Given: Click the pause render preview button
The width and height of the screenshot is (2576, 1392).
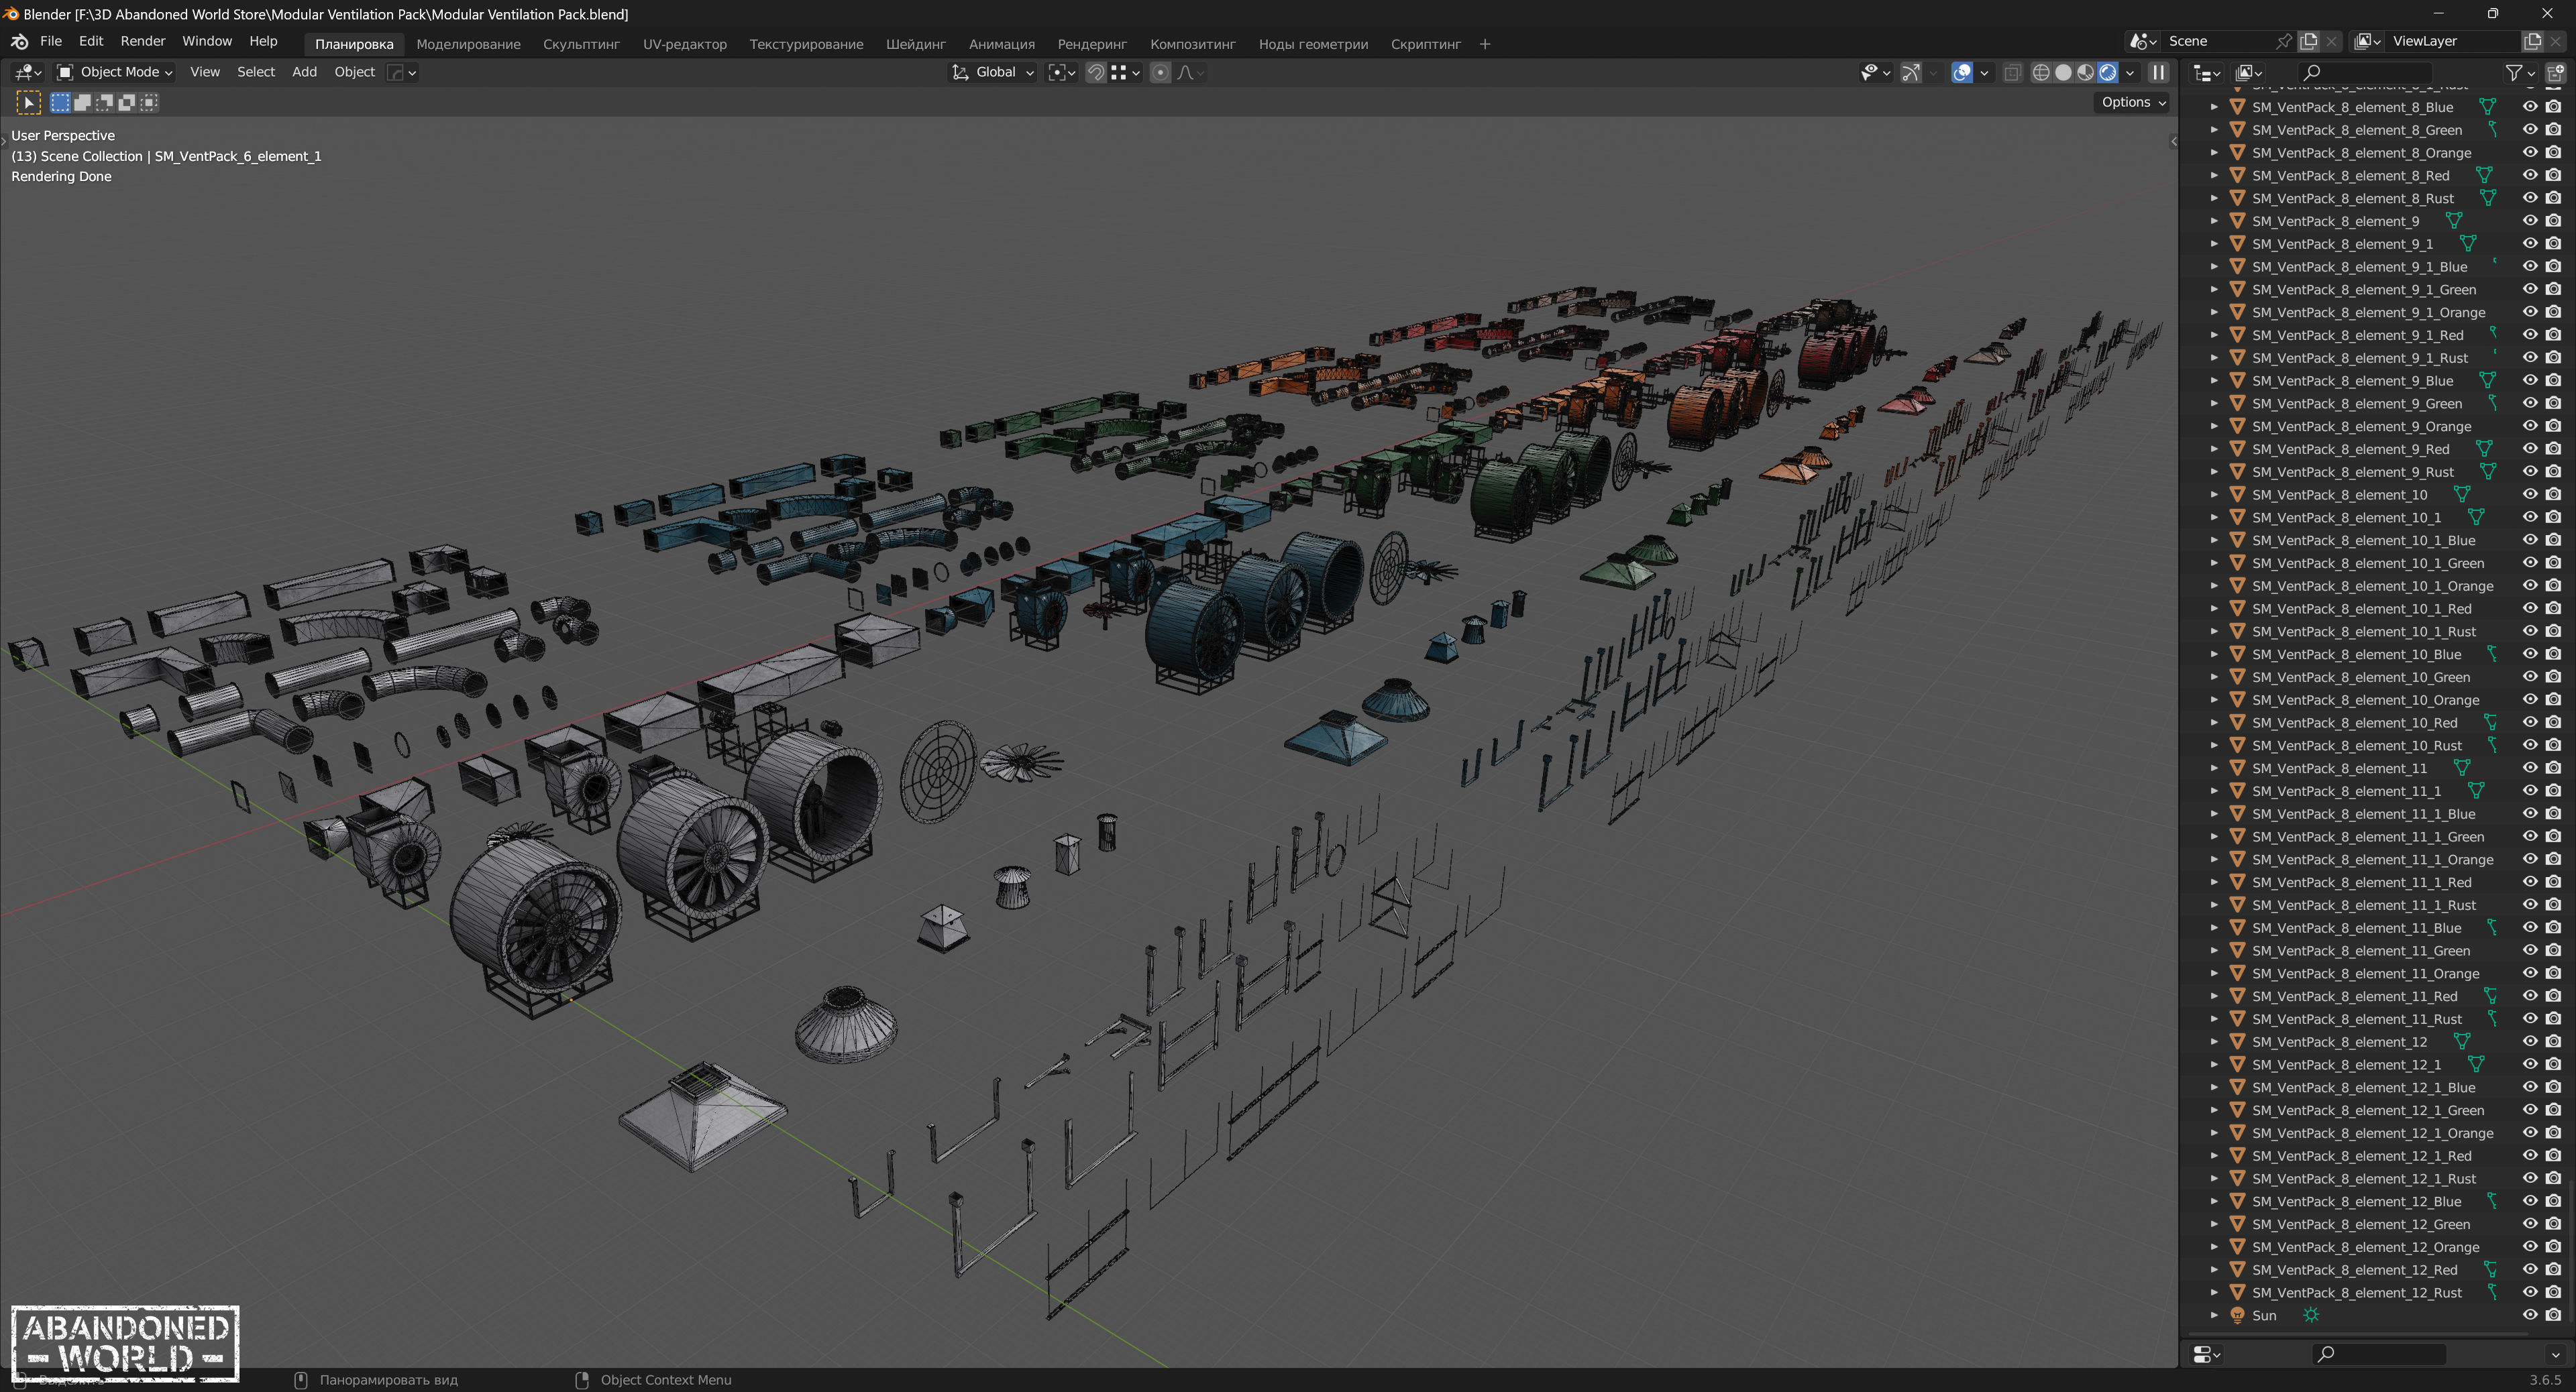Looking at the screenshot, I should click(2158, 72).
